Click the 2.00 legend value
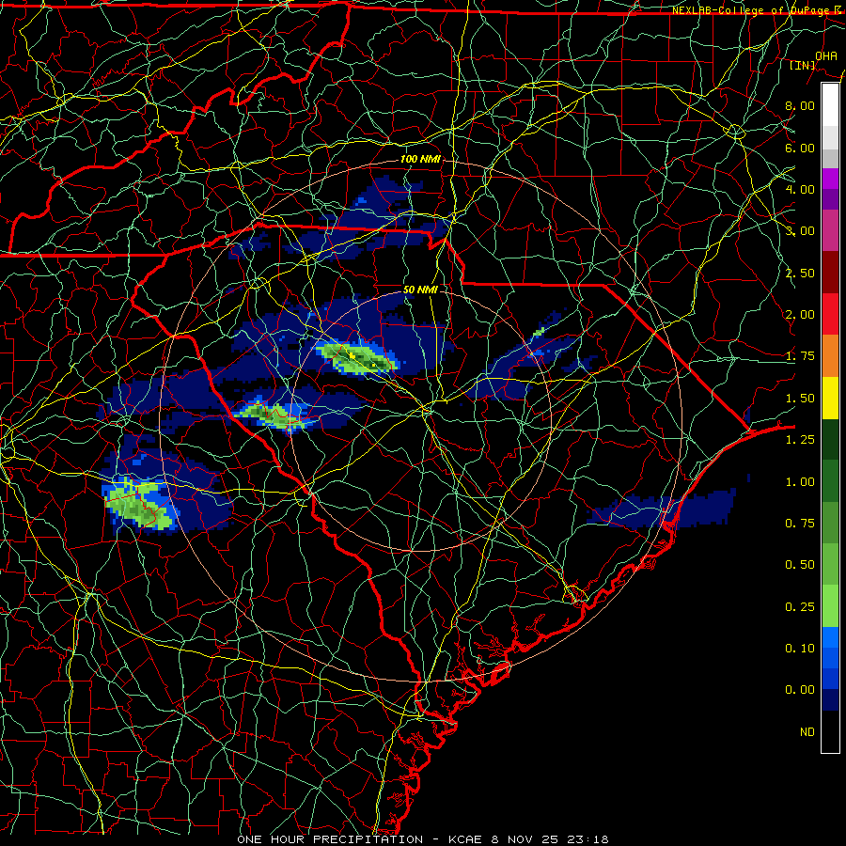Screen dimensions: 846x846 pos(800,315)
